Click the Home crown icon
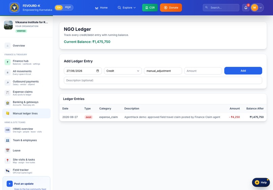The width and height of the screenshot is (273, 190). click(97, 8)
